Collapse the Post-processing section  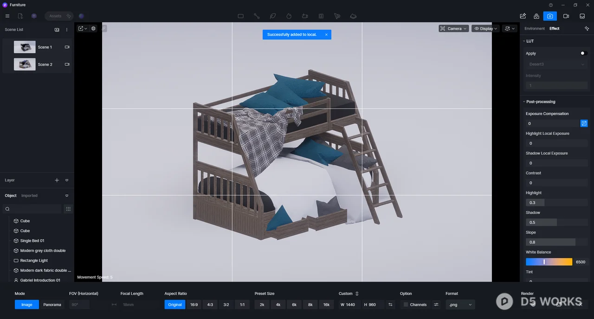(524, 102)
